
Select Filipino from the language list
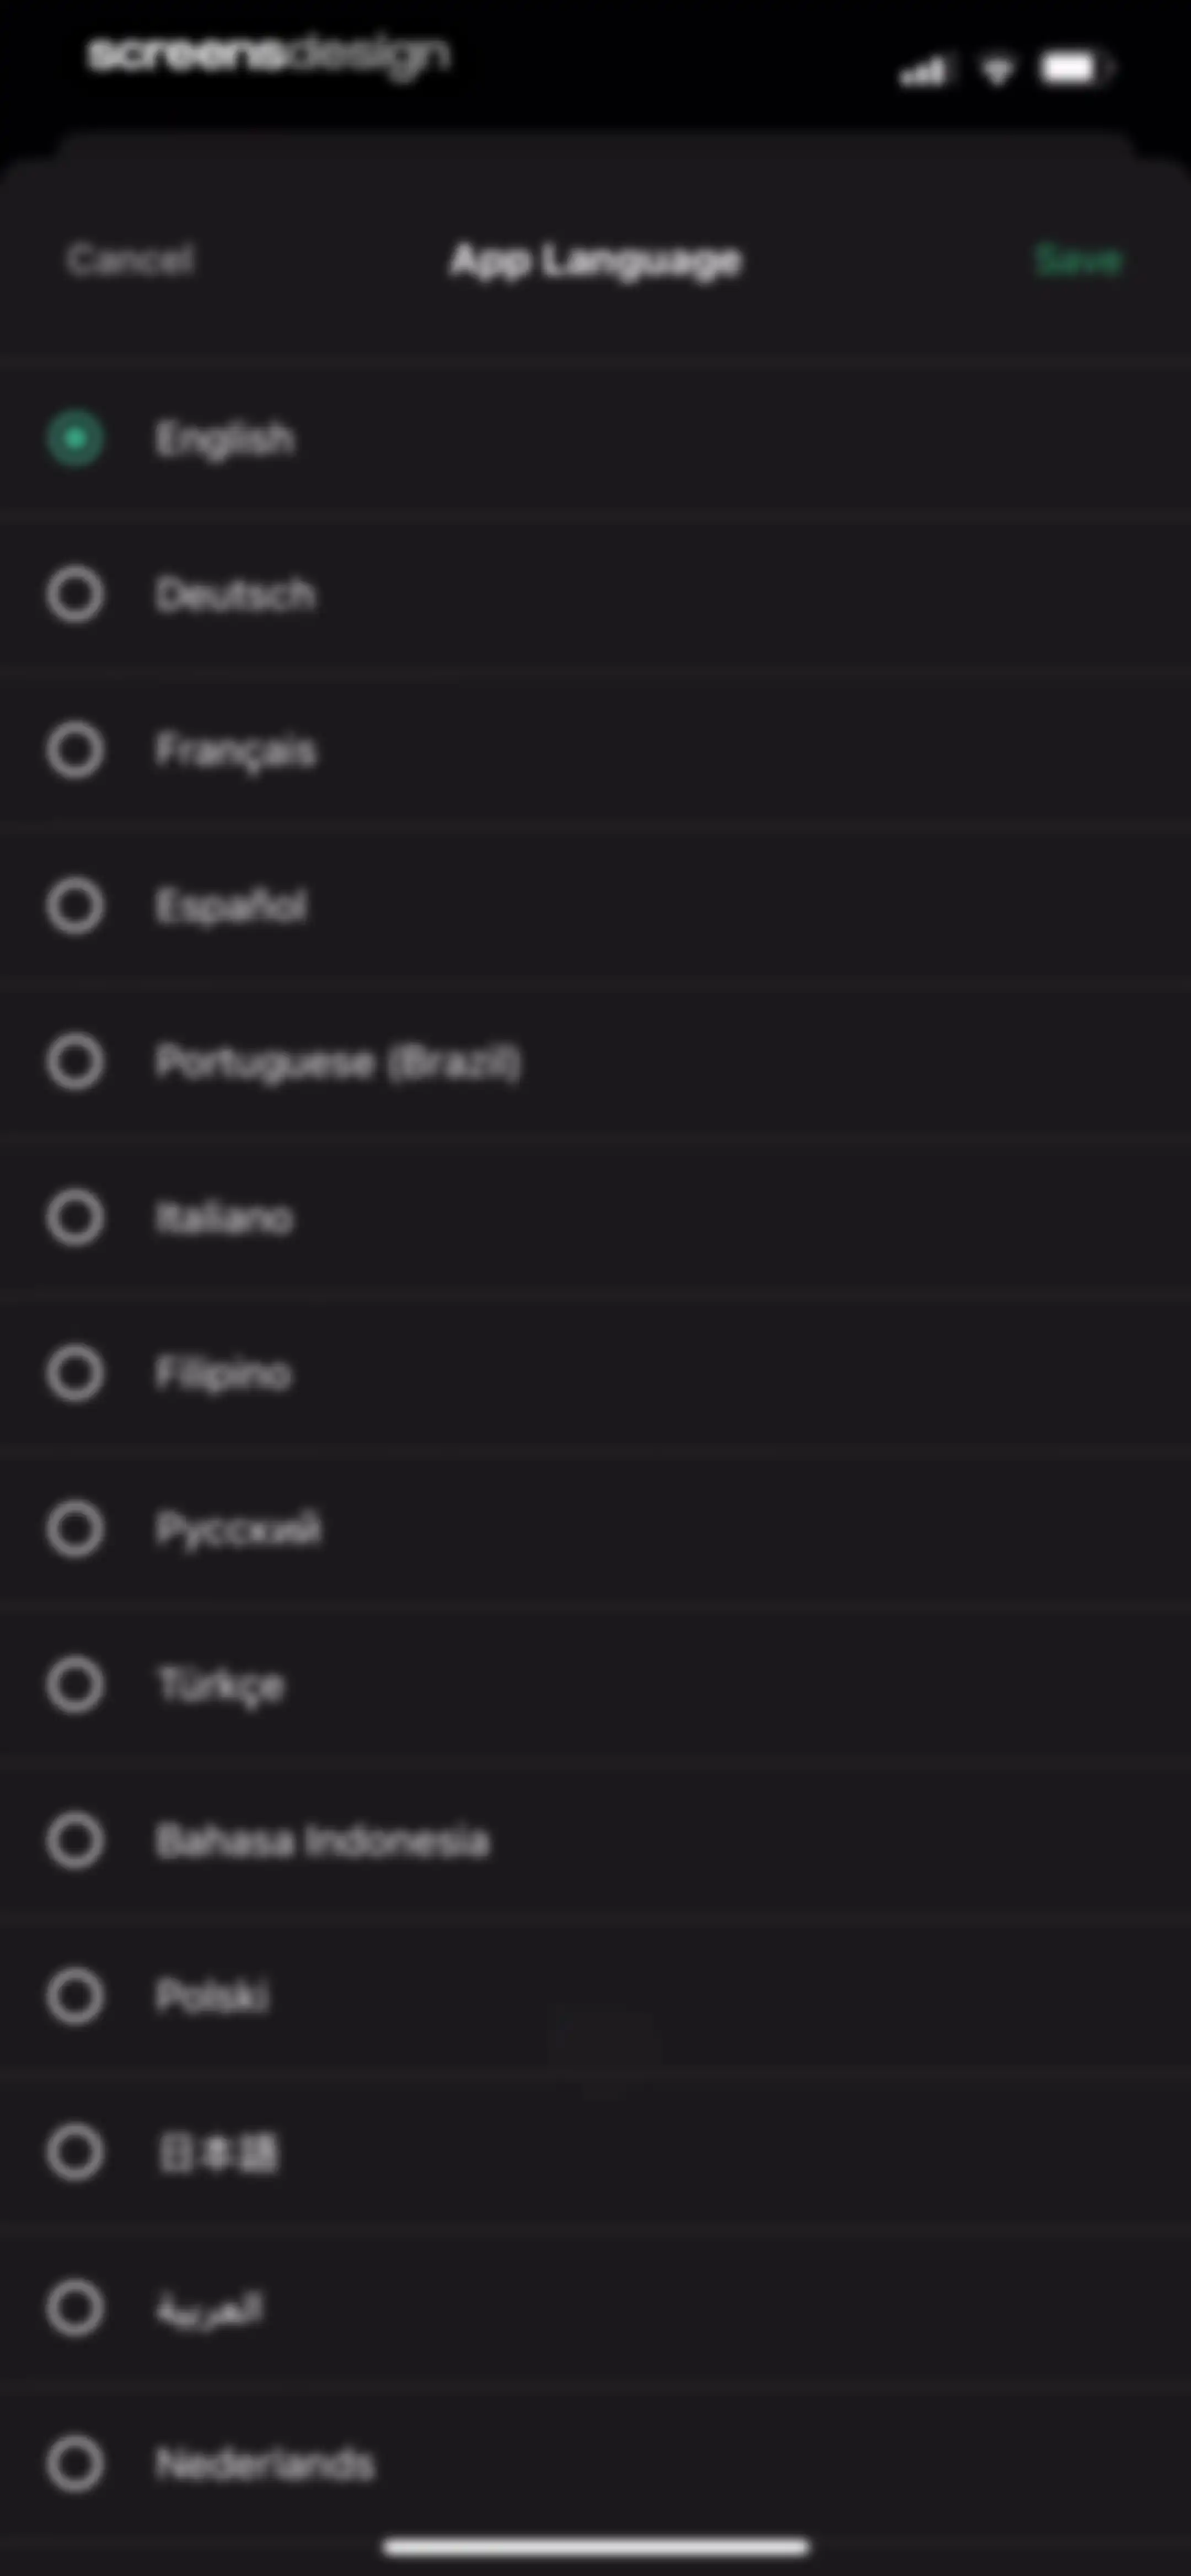point(75,1373)
